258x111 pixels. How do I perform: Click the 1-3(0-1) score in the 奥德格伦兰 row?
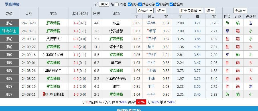click(80, 71)
